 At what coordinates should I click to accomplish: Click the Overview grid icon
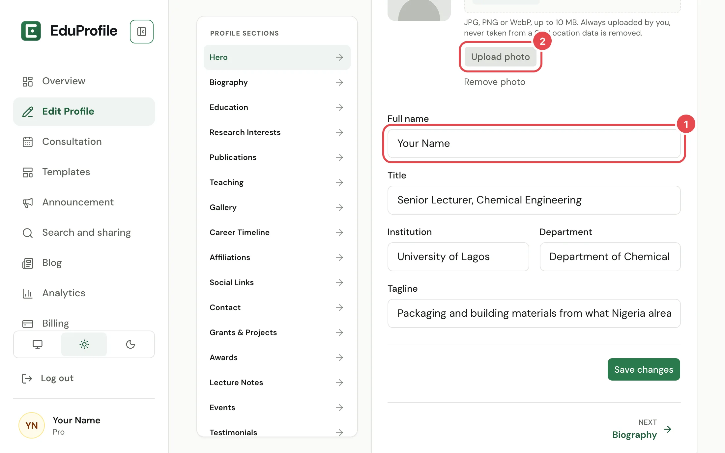(28, 81)
